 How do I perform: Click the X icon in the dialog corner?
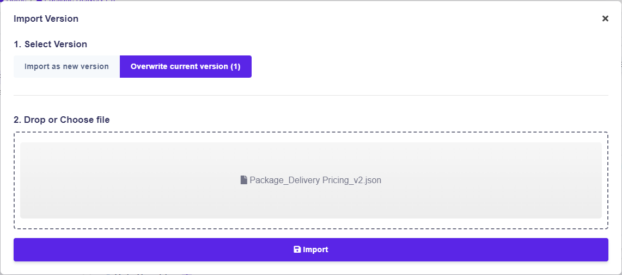pos(605,18)
